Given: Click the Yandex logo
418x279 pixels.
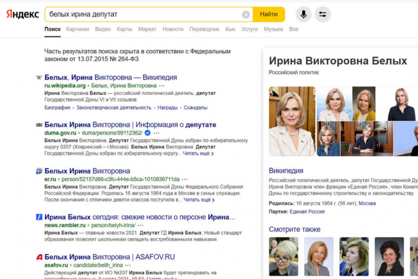Looking at the screenshot, I should point(22,14).
